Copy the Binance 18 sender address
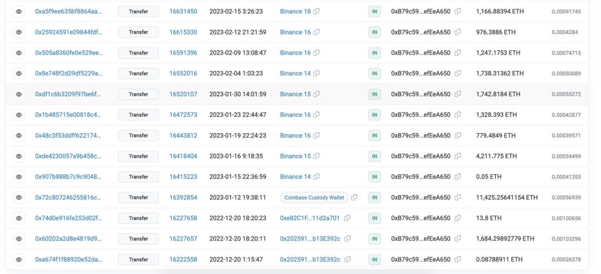 coord(316,12)
